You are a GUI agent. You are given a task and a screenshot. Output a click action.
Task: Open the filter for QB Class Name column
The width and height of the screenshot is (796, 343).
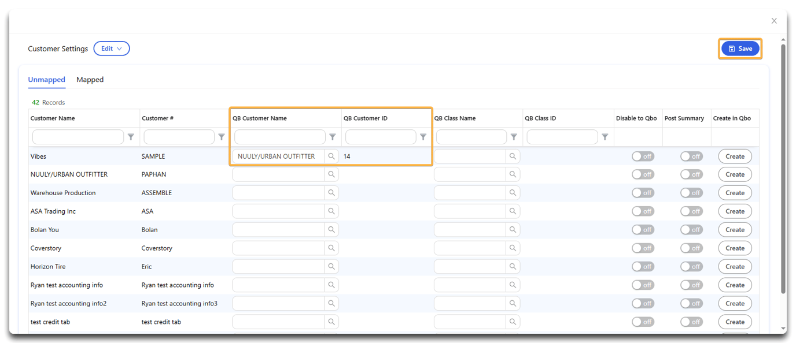click(x=514, y=137)
